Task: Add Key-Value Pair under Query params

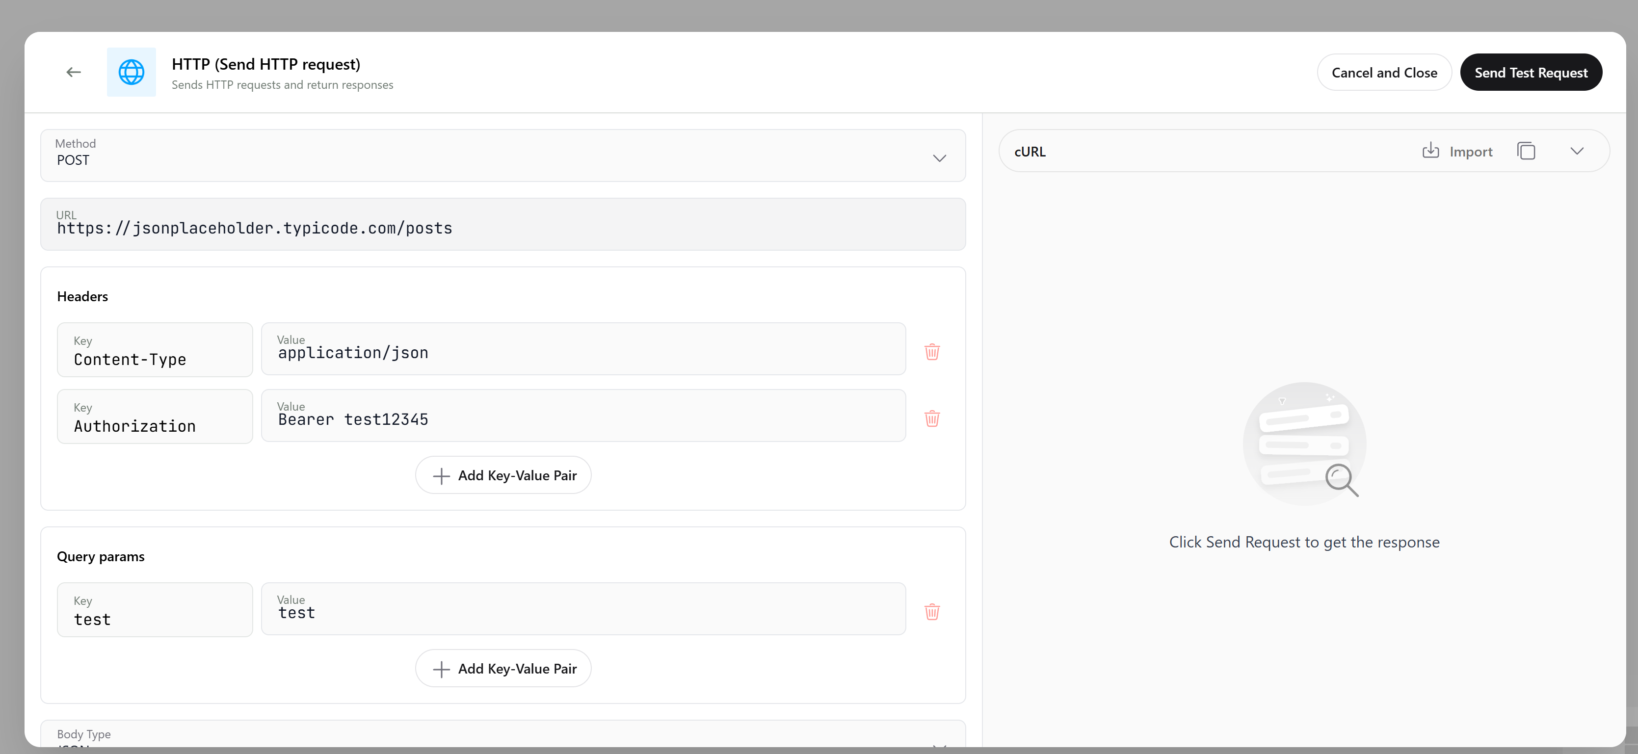Action: click(x=502, y=668)
